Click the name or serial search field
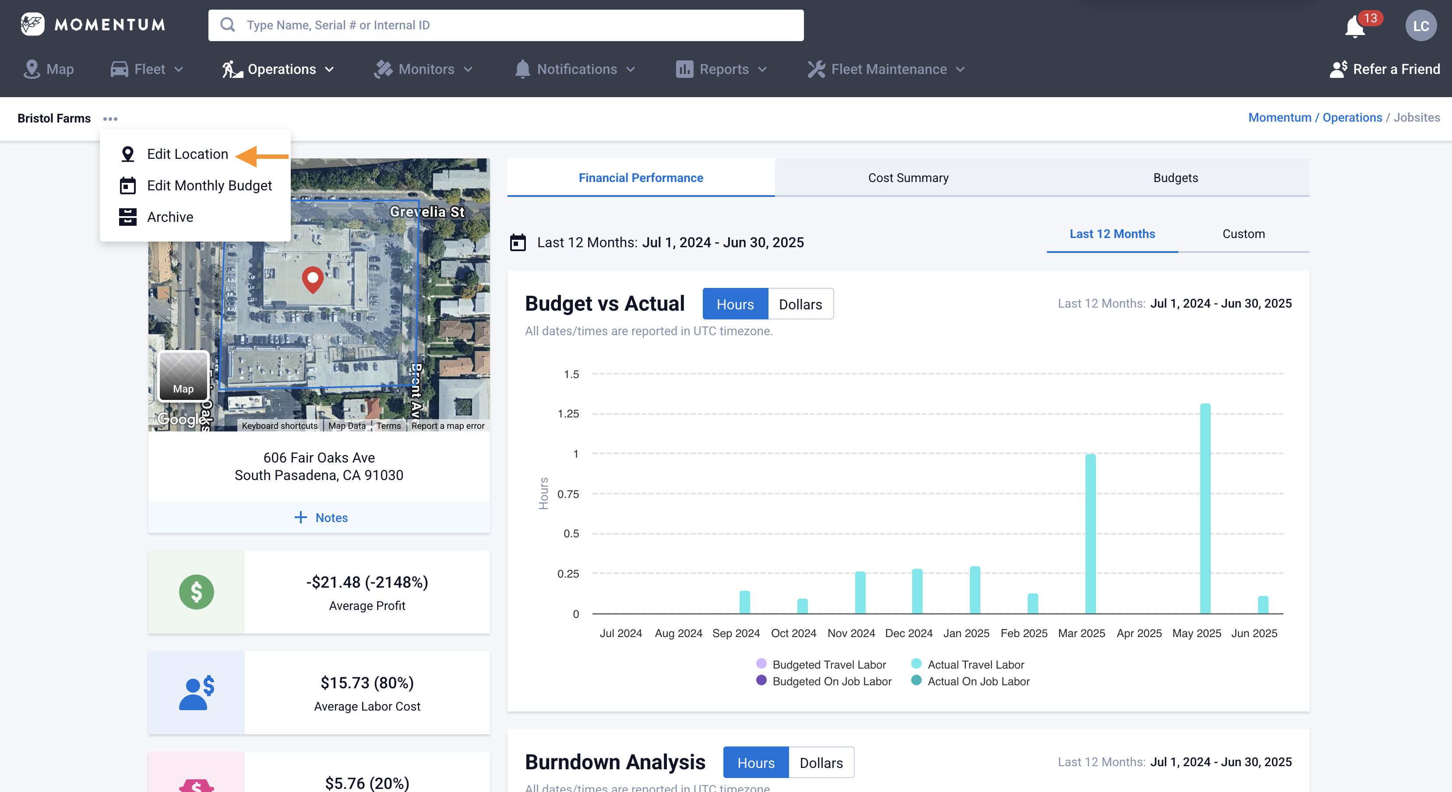Viewport: 1452px width, 792px height. tap(506, 25)
